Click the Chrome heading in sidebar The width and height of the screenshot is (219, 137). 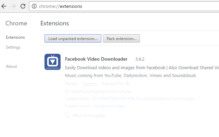pyautogui.click(x=16, y=23)
